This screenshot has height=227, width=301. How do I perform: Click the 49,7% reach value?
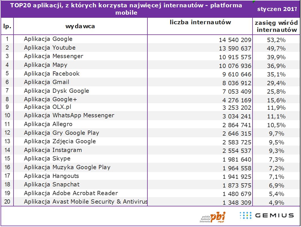(x=276, y=49)
